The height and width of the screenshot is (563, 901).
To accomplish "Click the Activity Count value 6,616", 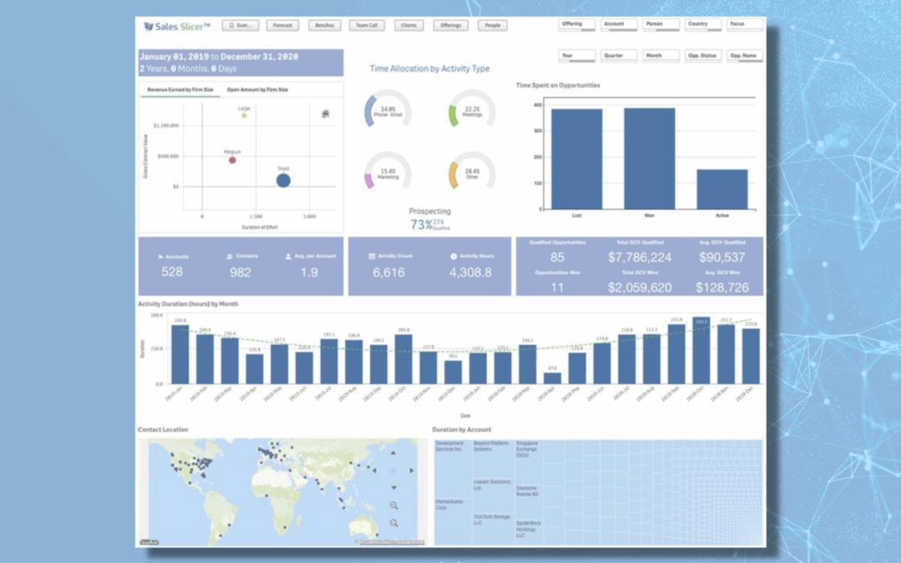I will [x=389, y=272].
